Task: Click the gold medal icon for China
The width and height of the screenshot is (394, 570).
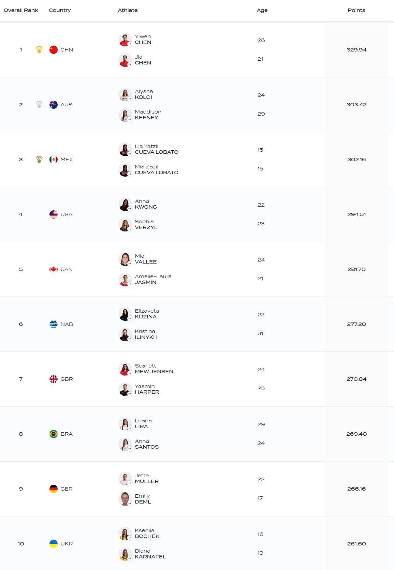Action: coord(39,50)
